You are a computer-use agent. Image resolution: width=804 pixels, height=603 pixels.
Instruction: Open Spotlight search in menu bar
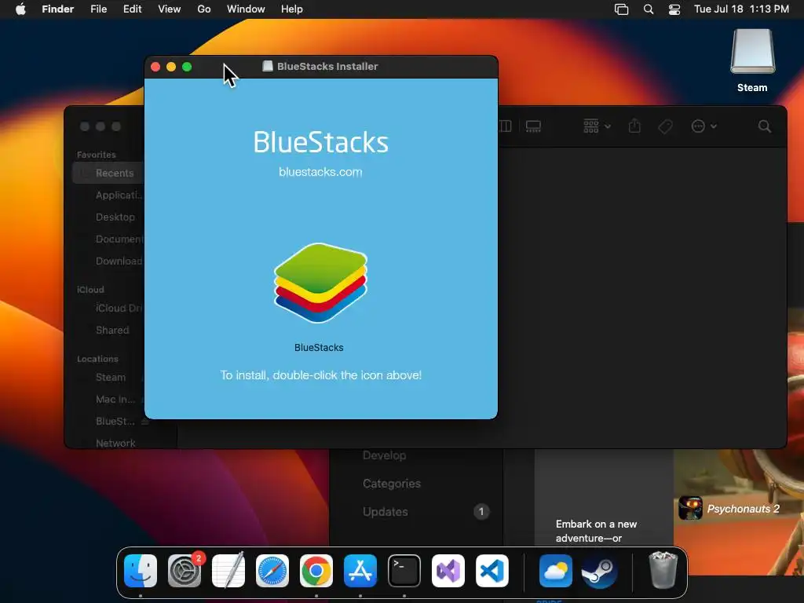(x=648, y=9)
